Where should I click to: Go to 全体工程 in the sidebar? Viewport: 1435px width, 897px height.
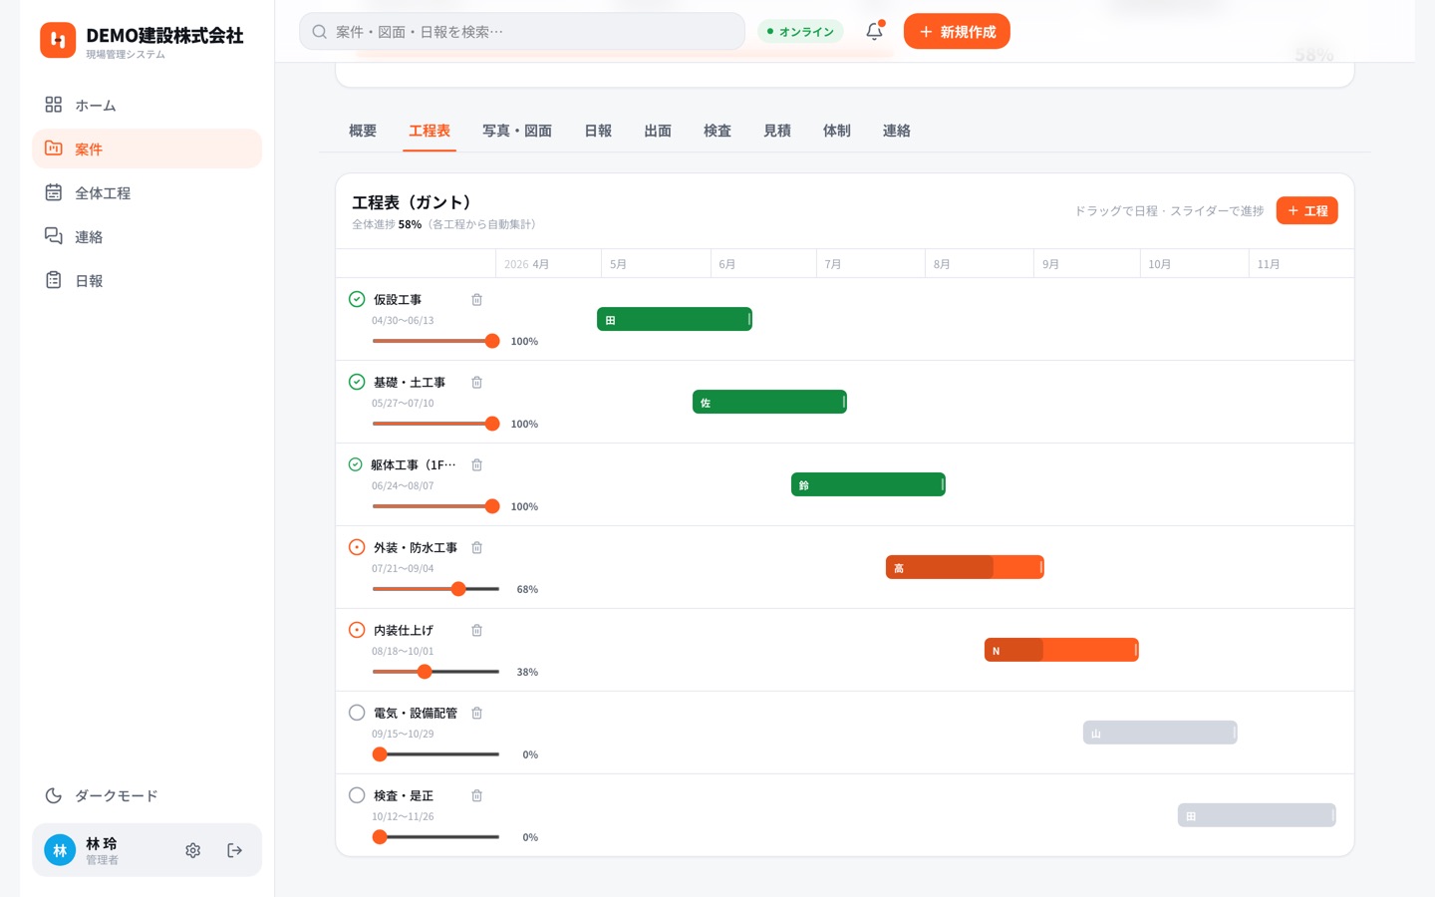click(147, 192)
